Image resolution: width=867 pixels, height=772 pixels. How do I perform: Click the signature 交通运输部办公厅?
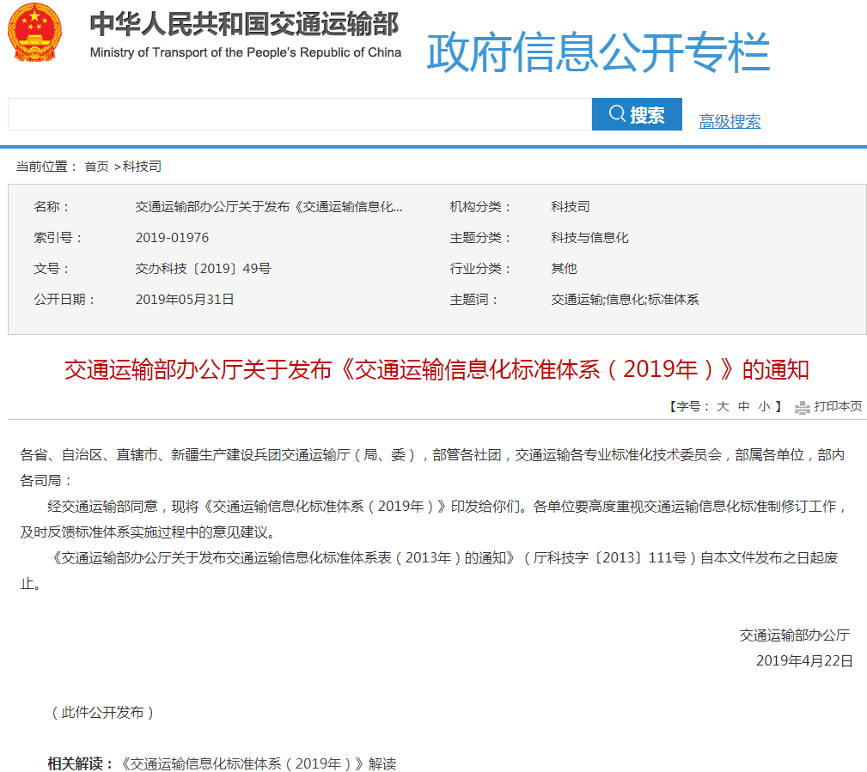(795, 635)
